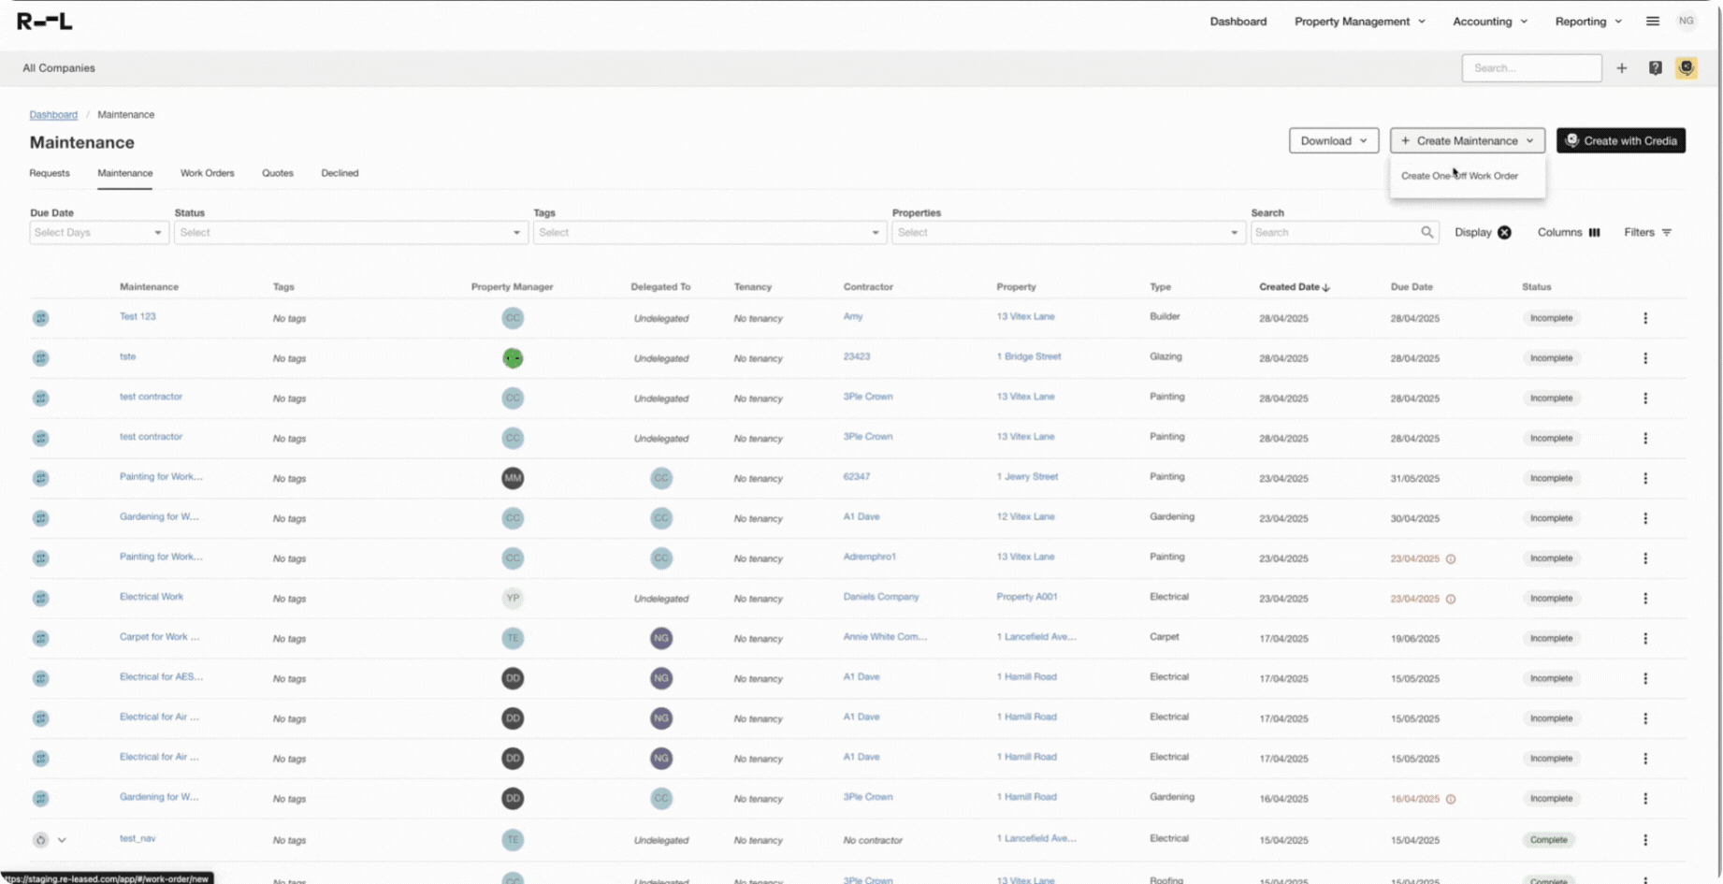Click Glazing type on tste row

point(1166,356)
